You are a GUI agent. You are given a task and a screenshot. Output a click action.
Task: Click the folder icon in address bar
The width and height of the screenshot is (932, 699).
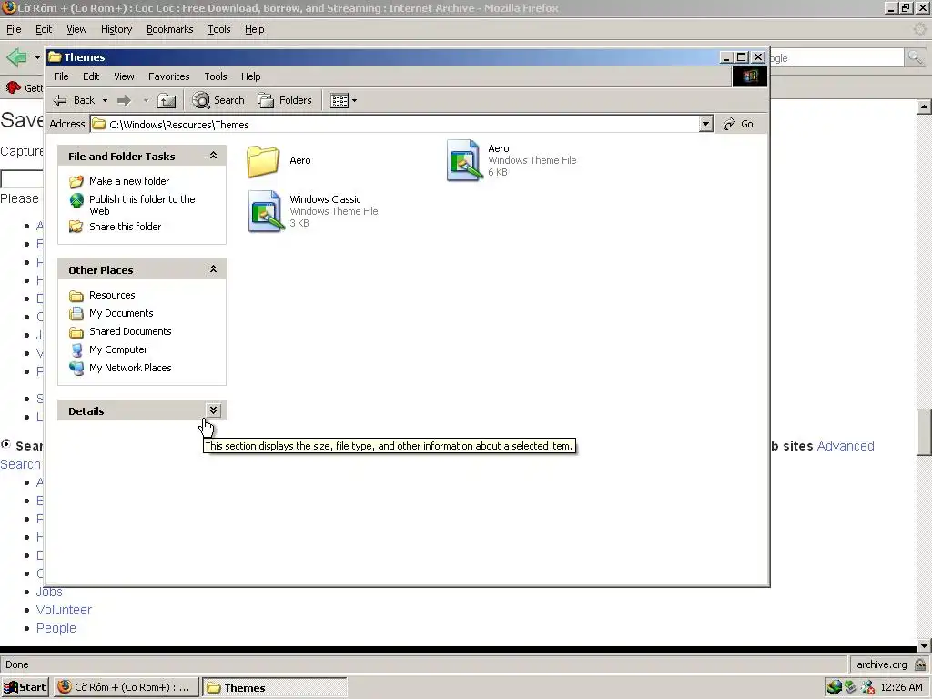click(x=99, y=124)
